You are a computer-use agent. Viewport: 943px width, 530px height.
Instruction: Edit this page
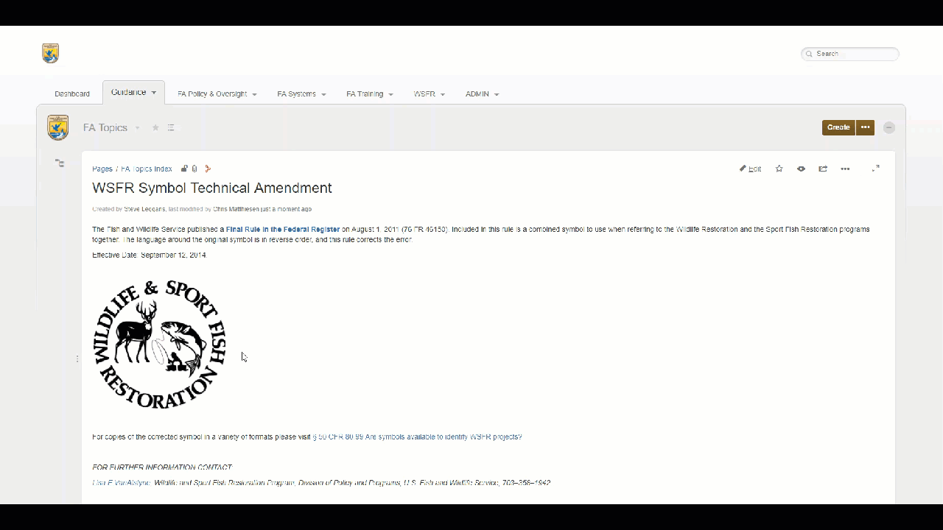[751, 169]
